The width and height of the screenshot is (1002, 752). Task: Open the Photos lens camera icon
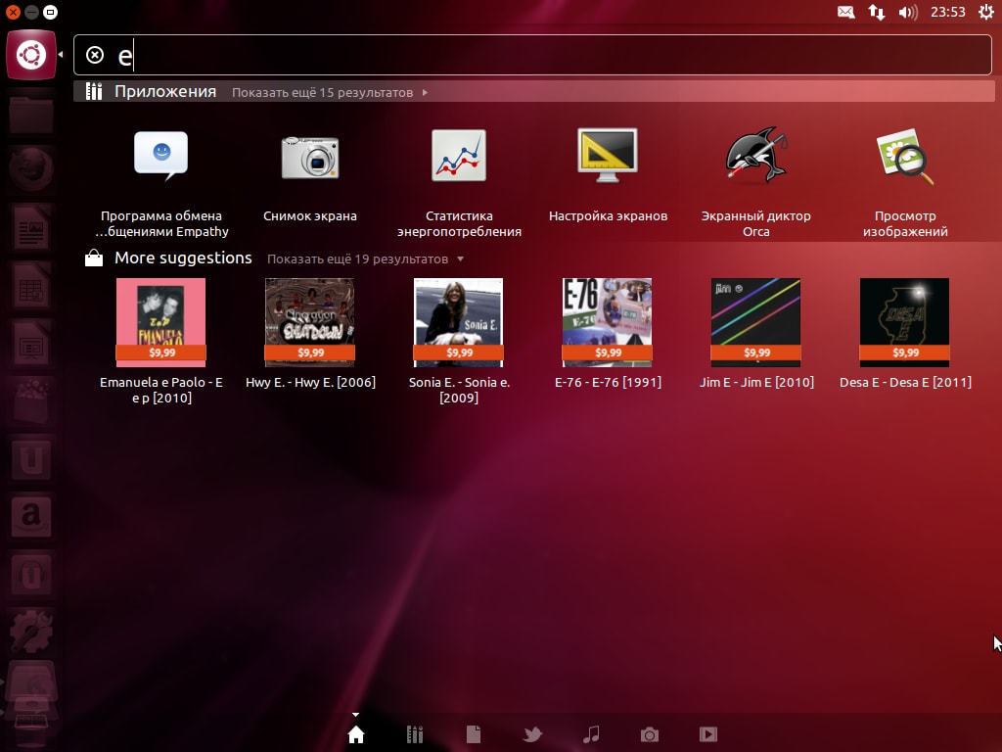point(650,734)
